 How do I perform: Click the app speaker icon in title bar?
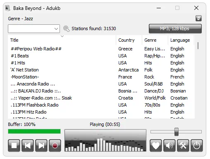coord(7,8)
